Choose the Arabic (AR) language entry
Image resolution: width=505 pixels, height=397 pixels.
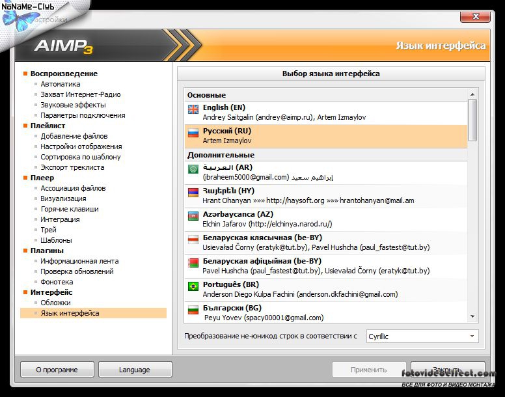pyautogui.click(x=326, y=172)
